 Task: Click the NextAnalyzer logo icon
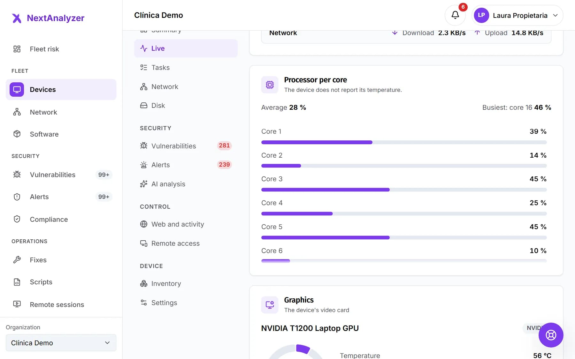pos(17,18)
